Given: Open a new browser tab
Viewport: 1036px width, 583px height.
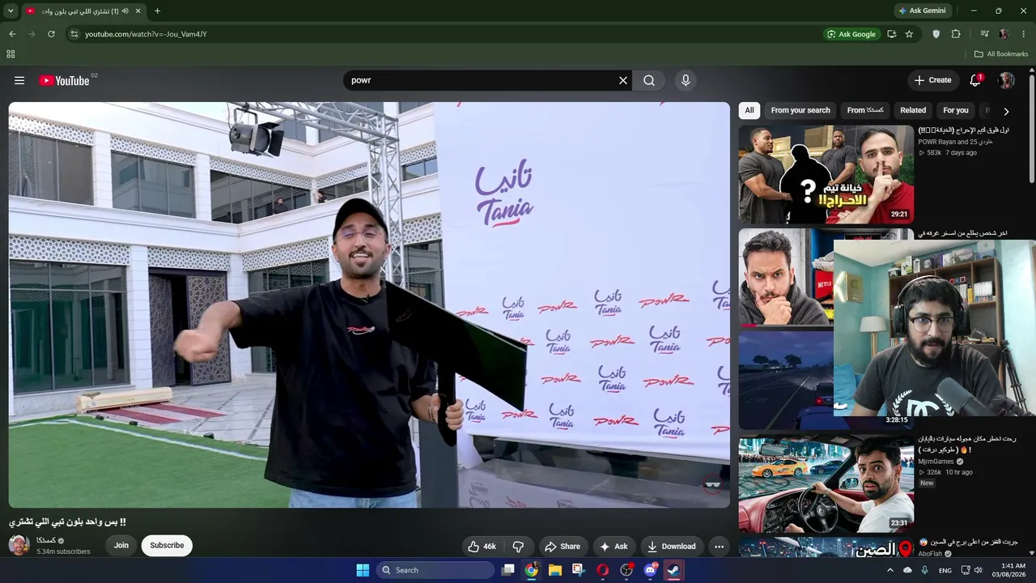Looking at the screenshot, I should tap(157, 11).
